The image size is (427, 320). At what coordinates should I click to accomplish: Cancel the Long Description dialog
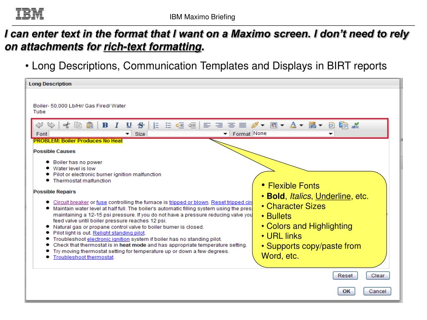coord(377,291)
